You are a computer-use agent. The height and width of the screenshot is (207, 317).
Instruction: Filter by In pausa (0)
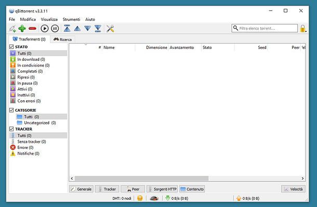click(38, 83)
